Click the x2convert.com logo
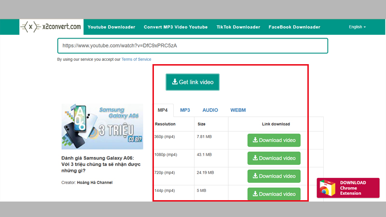The width and height of the screenshot is (386, 217). coord(51,27)
